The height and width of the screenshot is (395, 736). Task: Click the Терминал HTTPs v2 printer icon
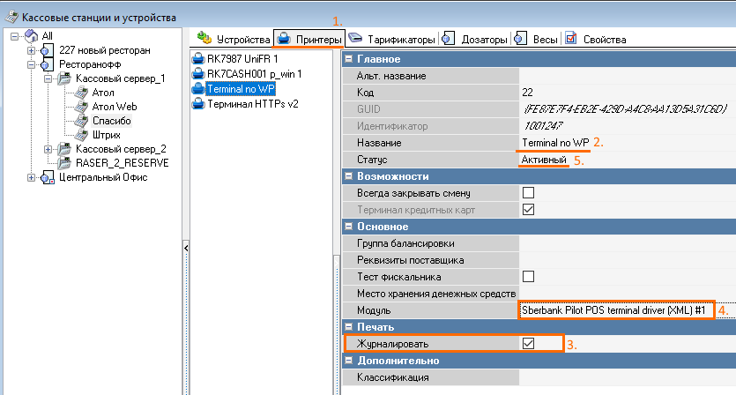point(198,104)
